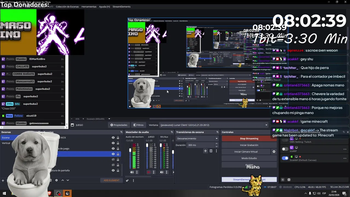Undock the Fuentes panel
350x197 pixels.
(x=121, y=132)
